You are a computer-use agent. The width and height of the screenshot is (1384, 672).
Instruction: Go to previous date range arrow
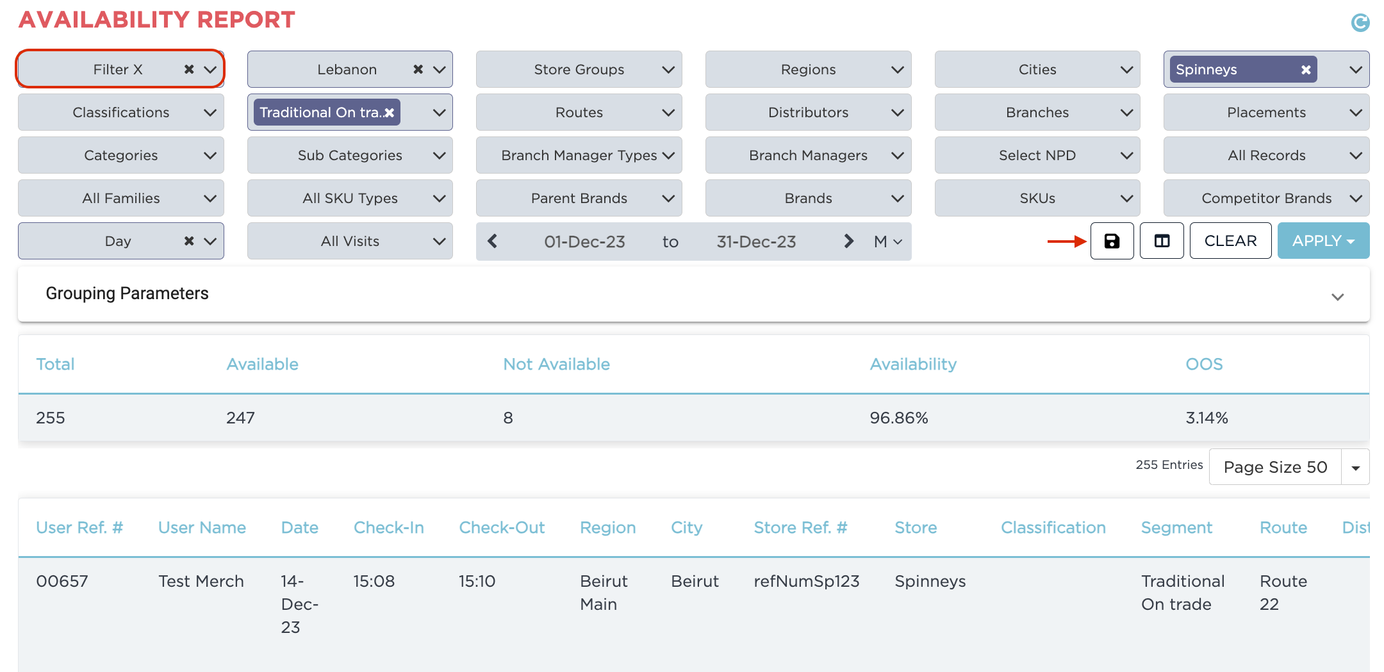[493, 242]
